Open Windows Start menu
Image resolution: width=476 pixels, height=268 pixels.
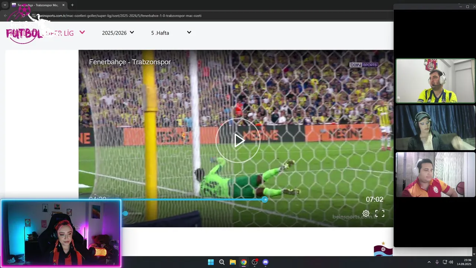pyautogui.click(x=211, y=262)
